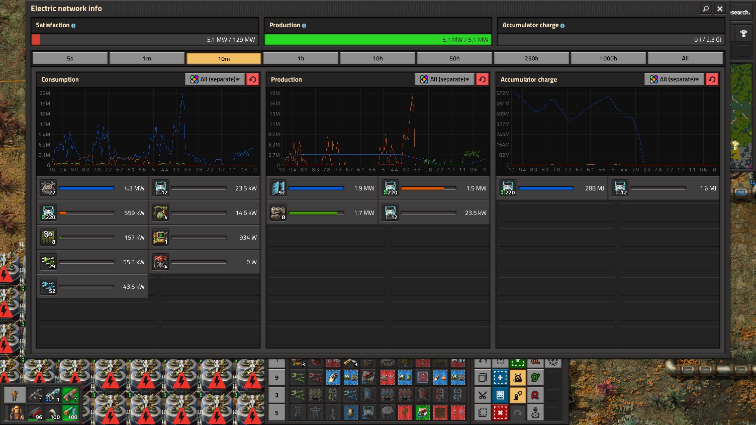
Task: Reset the Consumption graph filter
Action: 252,79
